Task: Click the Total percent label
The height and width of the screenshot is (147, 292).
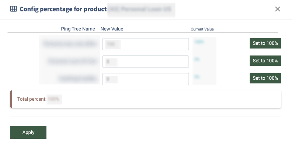Action: pos(32,99)
